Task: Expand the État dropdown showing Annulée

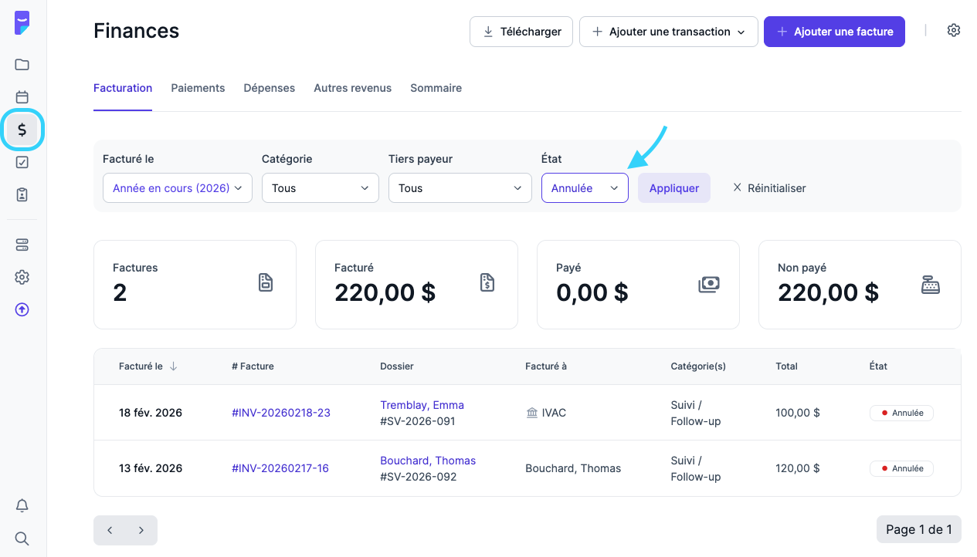Action: [585, 188]
